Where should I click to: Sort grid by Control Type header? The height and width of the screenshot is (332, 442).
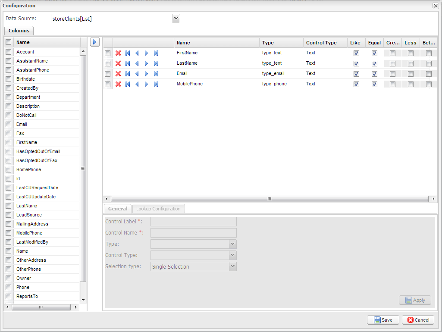point(325,43)
